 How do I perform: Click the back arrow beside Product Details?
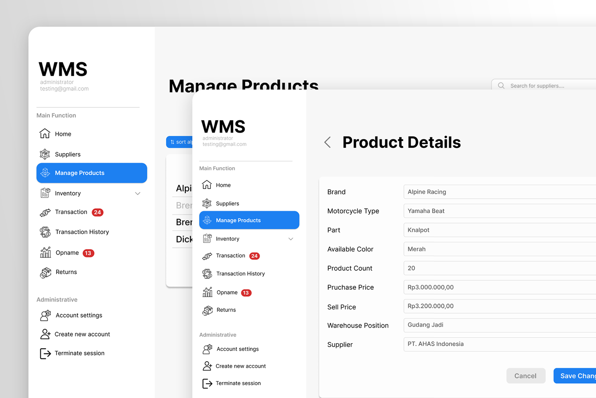click(x=327, y=142)
